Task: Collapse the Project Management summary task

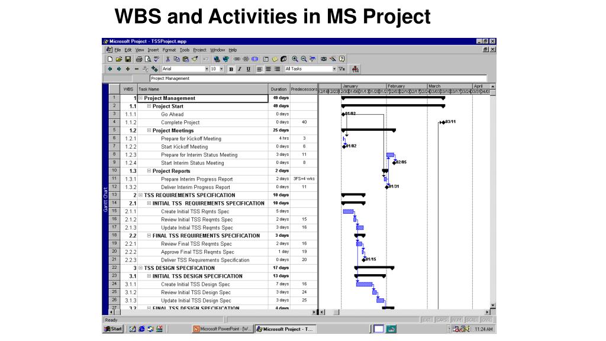Action: 141,98
